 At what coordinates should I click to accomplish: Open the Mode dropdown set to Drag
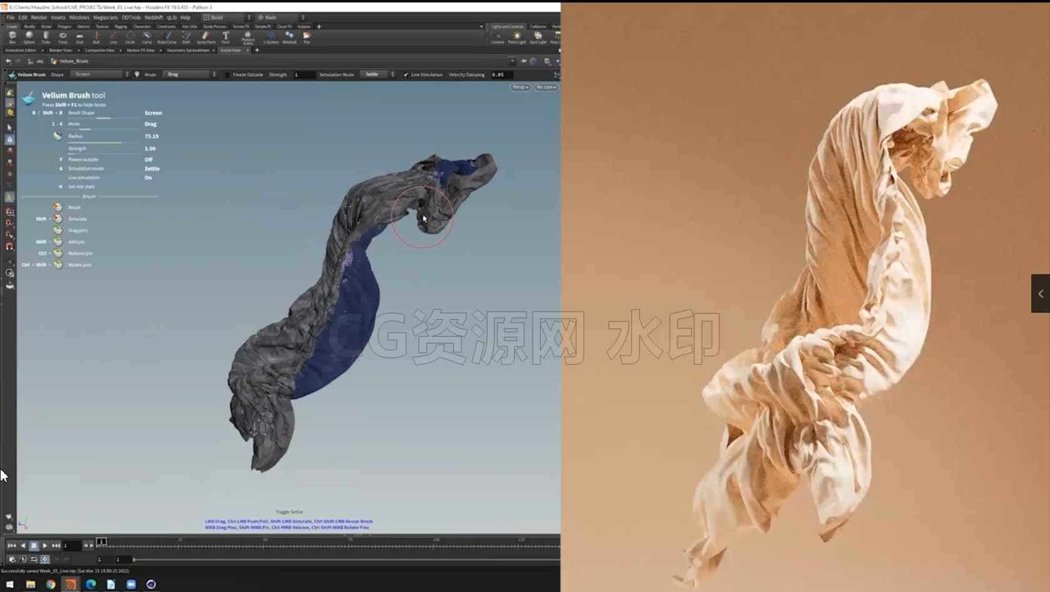click(x=191, y=74)
